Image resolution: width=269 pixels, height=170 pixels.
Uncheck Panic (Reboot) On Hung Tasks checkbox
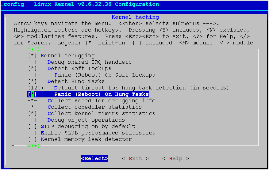[x=32, y=94]
